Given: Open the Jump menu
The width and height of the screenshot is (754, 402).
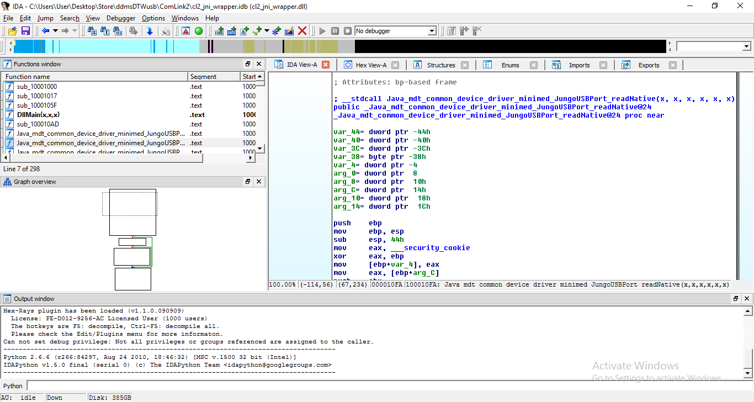Looking at the screenshot, I should [45, 18].
